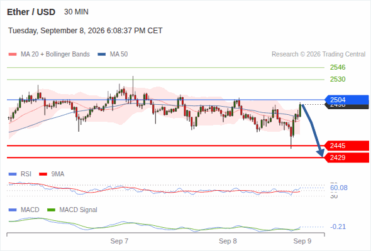Viewport: 371px width, 251px height.
Task: Click the MA 50 blue legend swatch
Action: pos(102,55)
